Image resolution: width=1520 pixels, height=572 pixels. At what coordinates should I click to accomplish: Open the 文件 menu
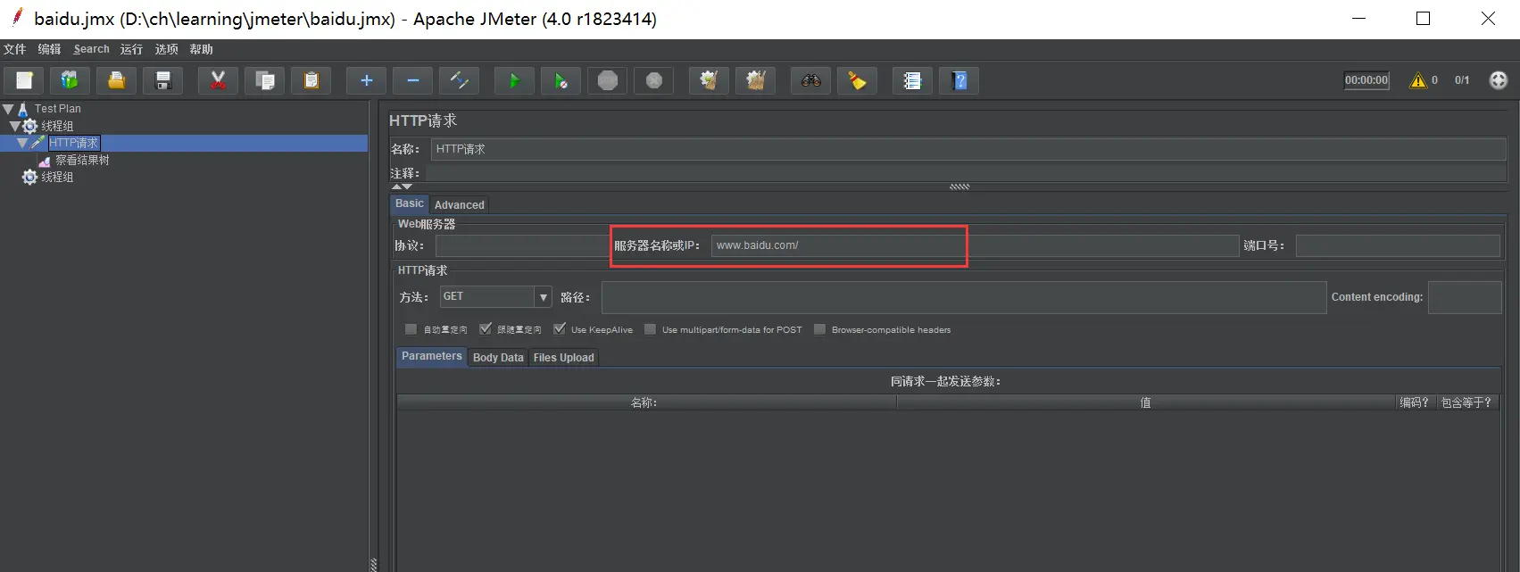15,49
